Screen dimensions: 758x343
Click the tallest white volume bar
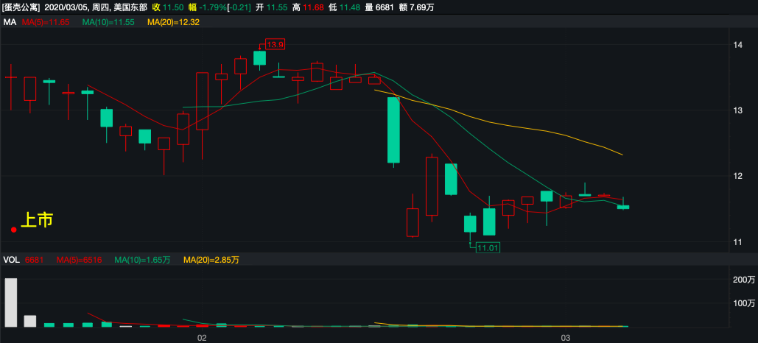pyautogui.click(x=11, y=302)
